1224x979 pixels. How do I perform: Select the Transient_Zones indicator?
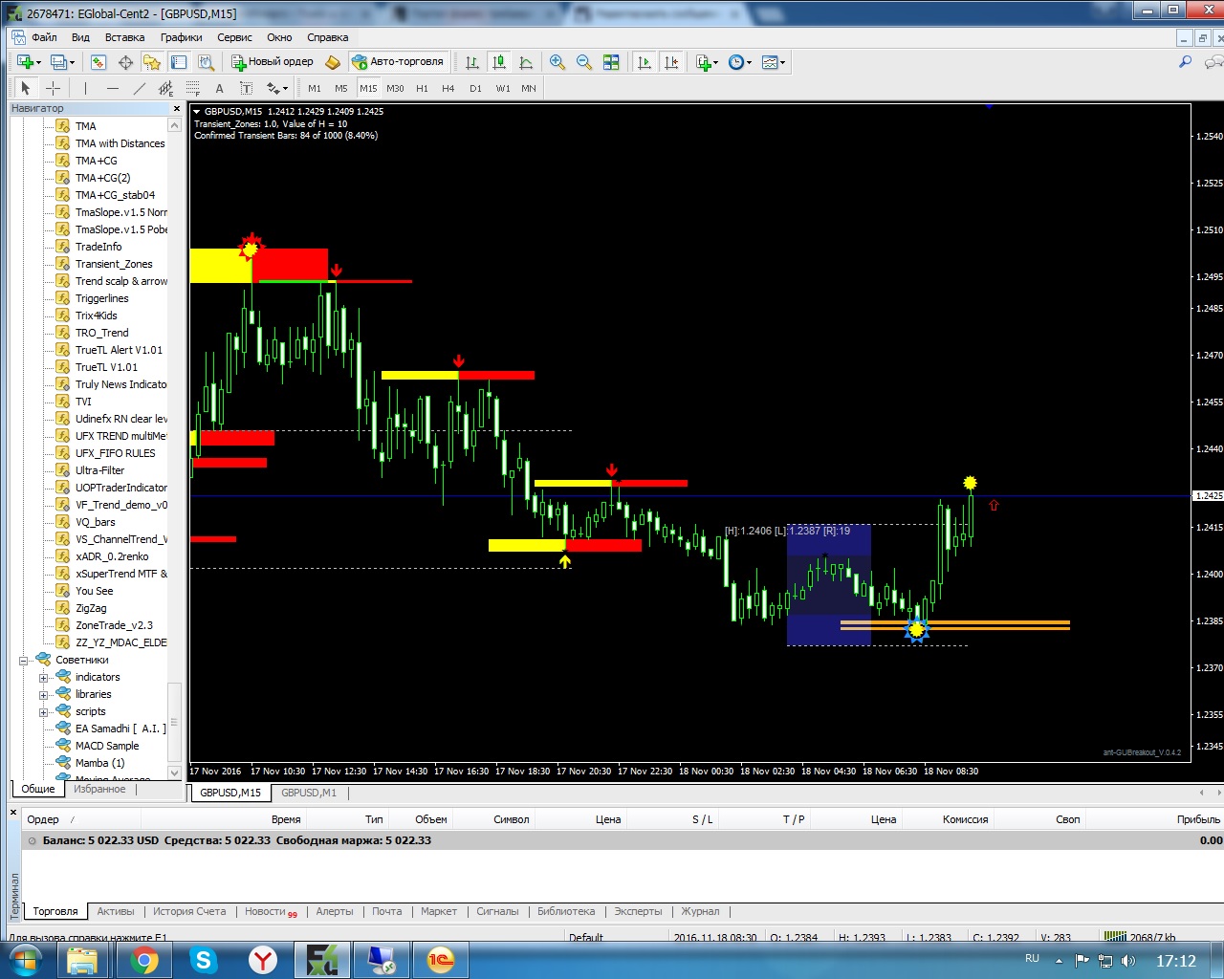[x=114, y=264]
